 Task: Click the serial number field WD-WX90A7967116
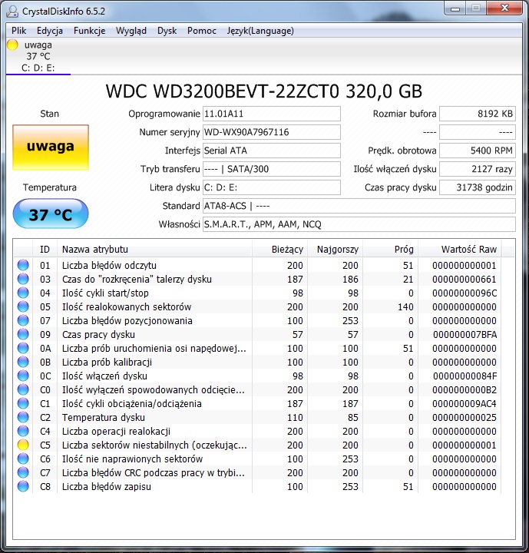tap(272, 132)
